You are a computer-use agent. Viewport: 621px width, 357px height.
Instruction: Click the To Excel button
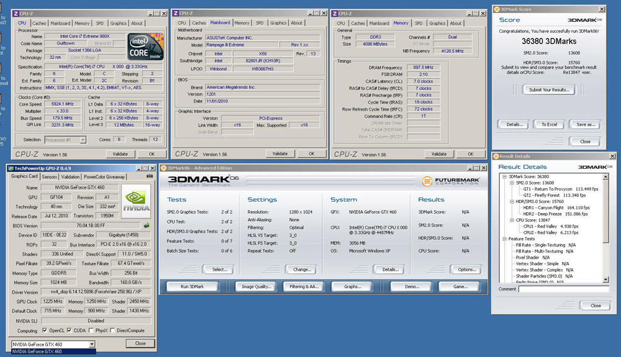549,124
